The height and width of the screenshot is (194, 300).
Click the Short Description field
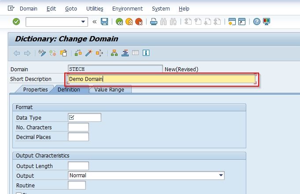pos(162,79)
